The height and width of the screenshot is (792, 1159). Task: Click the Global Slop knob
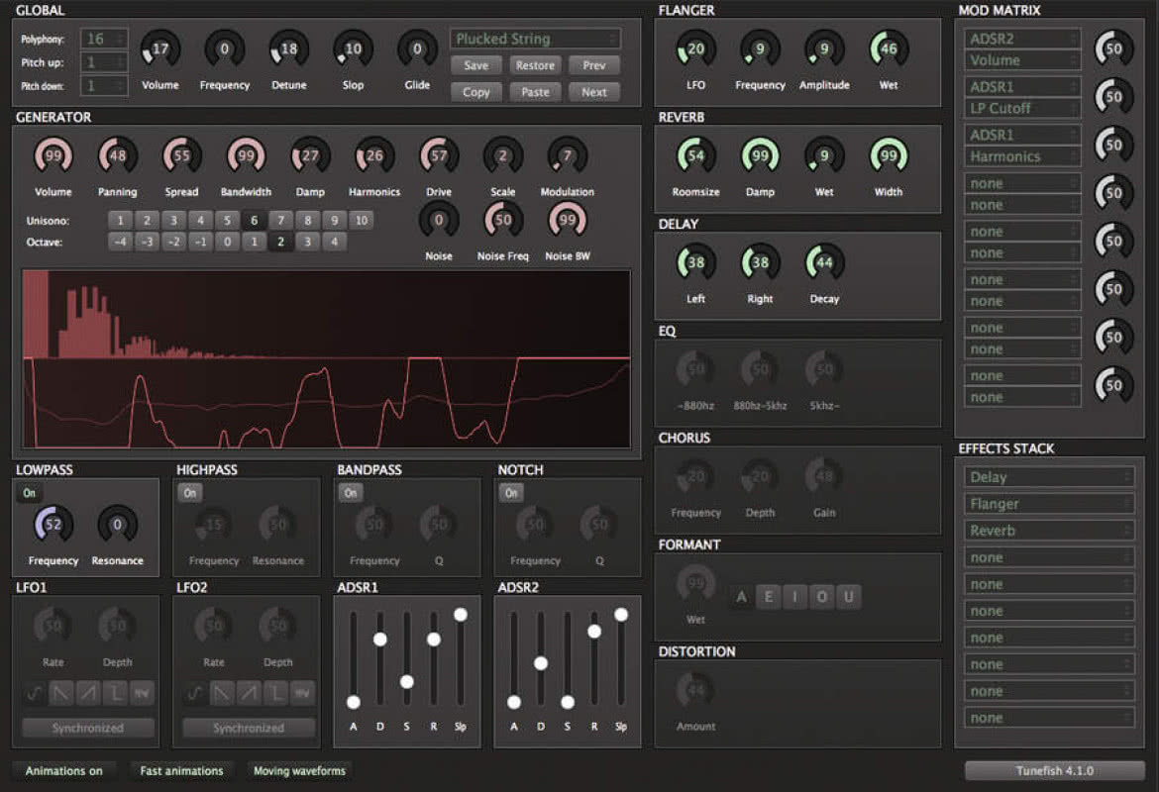(x=353, y=49)
